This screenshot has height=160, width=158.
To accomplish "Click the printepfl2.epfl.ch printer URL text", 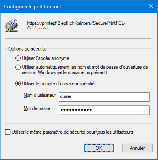I will point(76,23).
